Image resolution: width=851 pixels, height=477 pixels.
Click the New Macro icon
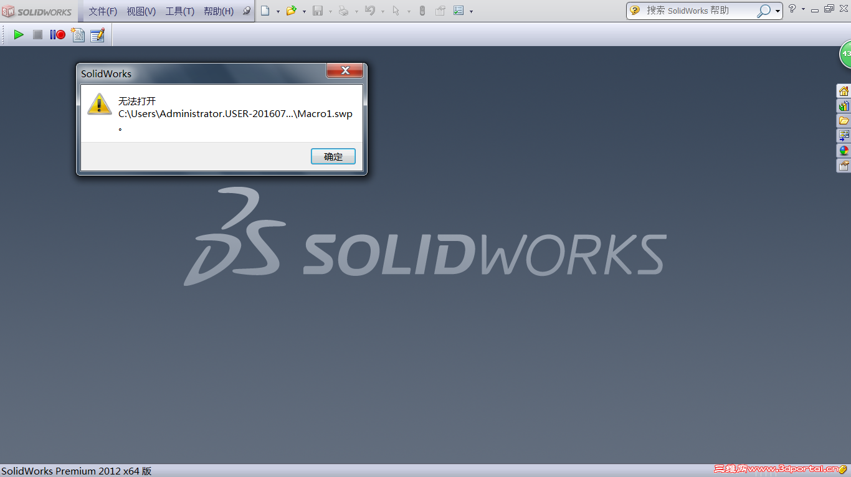click(77, 35)
